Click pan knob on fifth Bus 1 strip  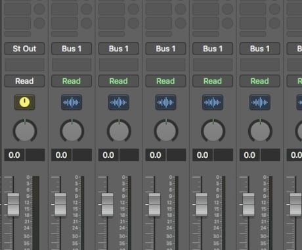(260, 131)
